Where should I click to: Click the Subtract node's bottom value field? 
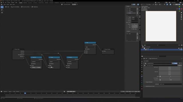click(36, 67)
